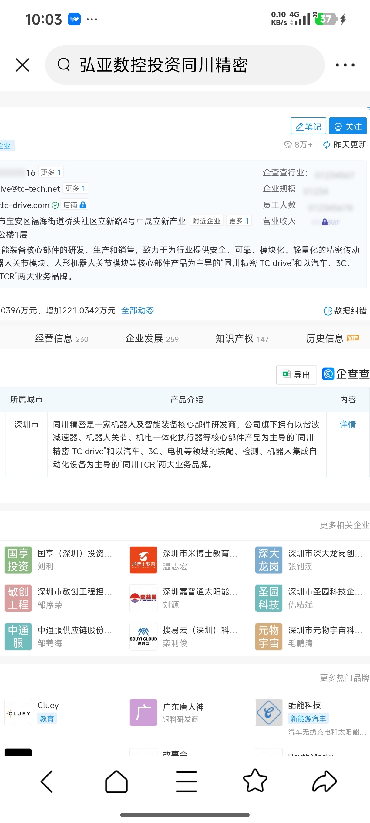Go to browser home icon

[x=116, y=781]
